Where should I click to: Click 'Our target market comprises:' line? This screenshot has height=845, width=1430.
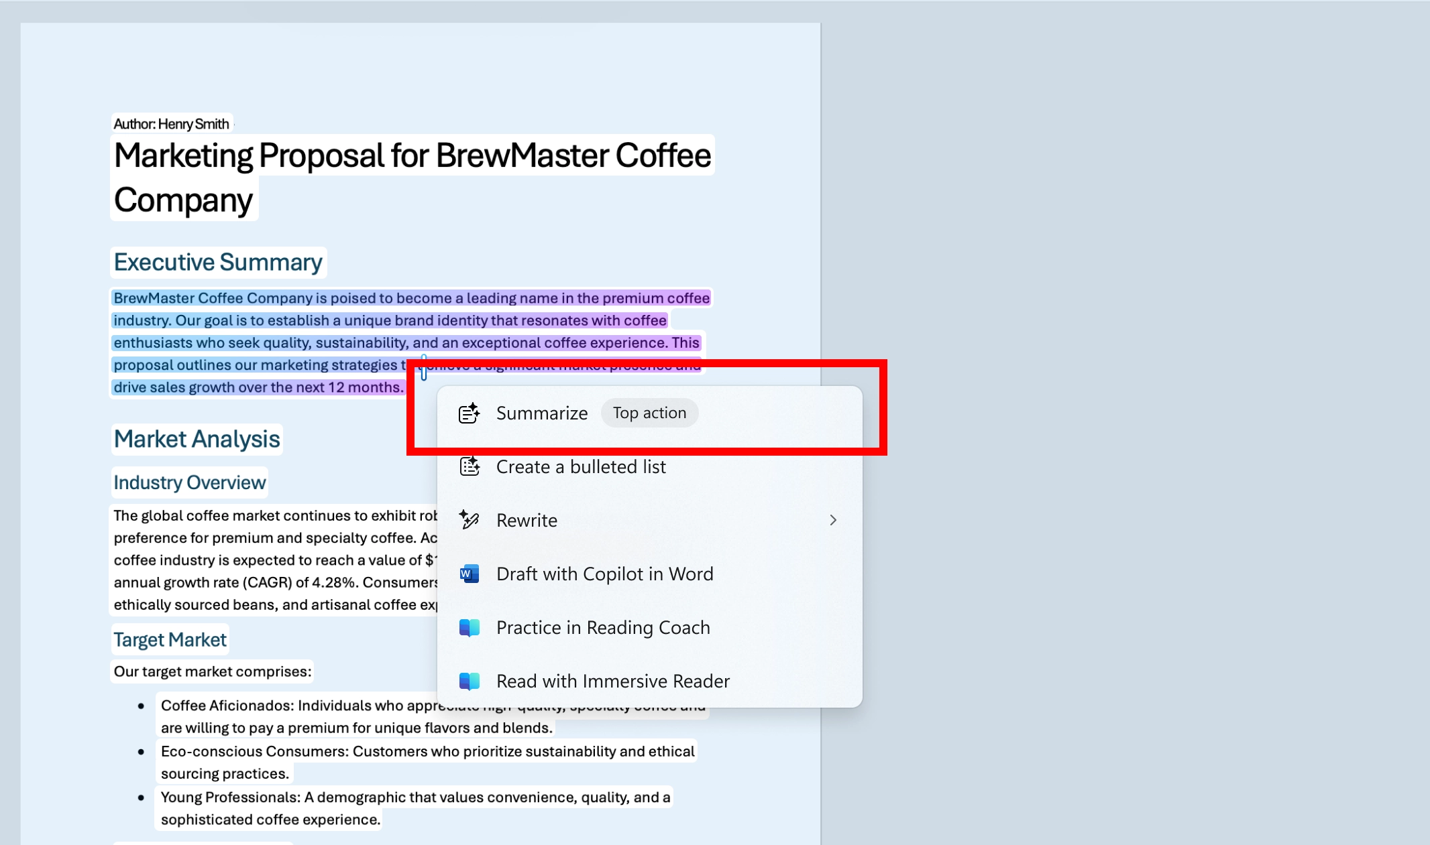(x=212, y=671)
